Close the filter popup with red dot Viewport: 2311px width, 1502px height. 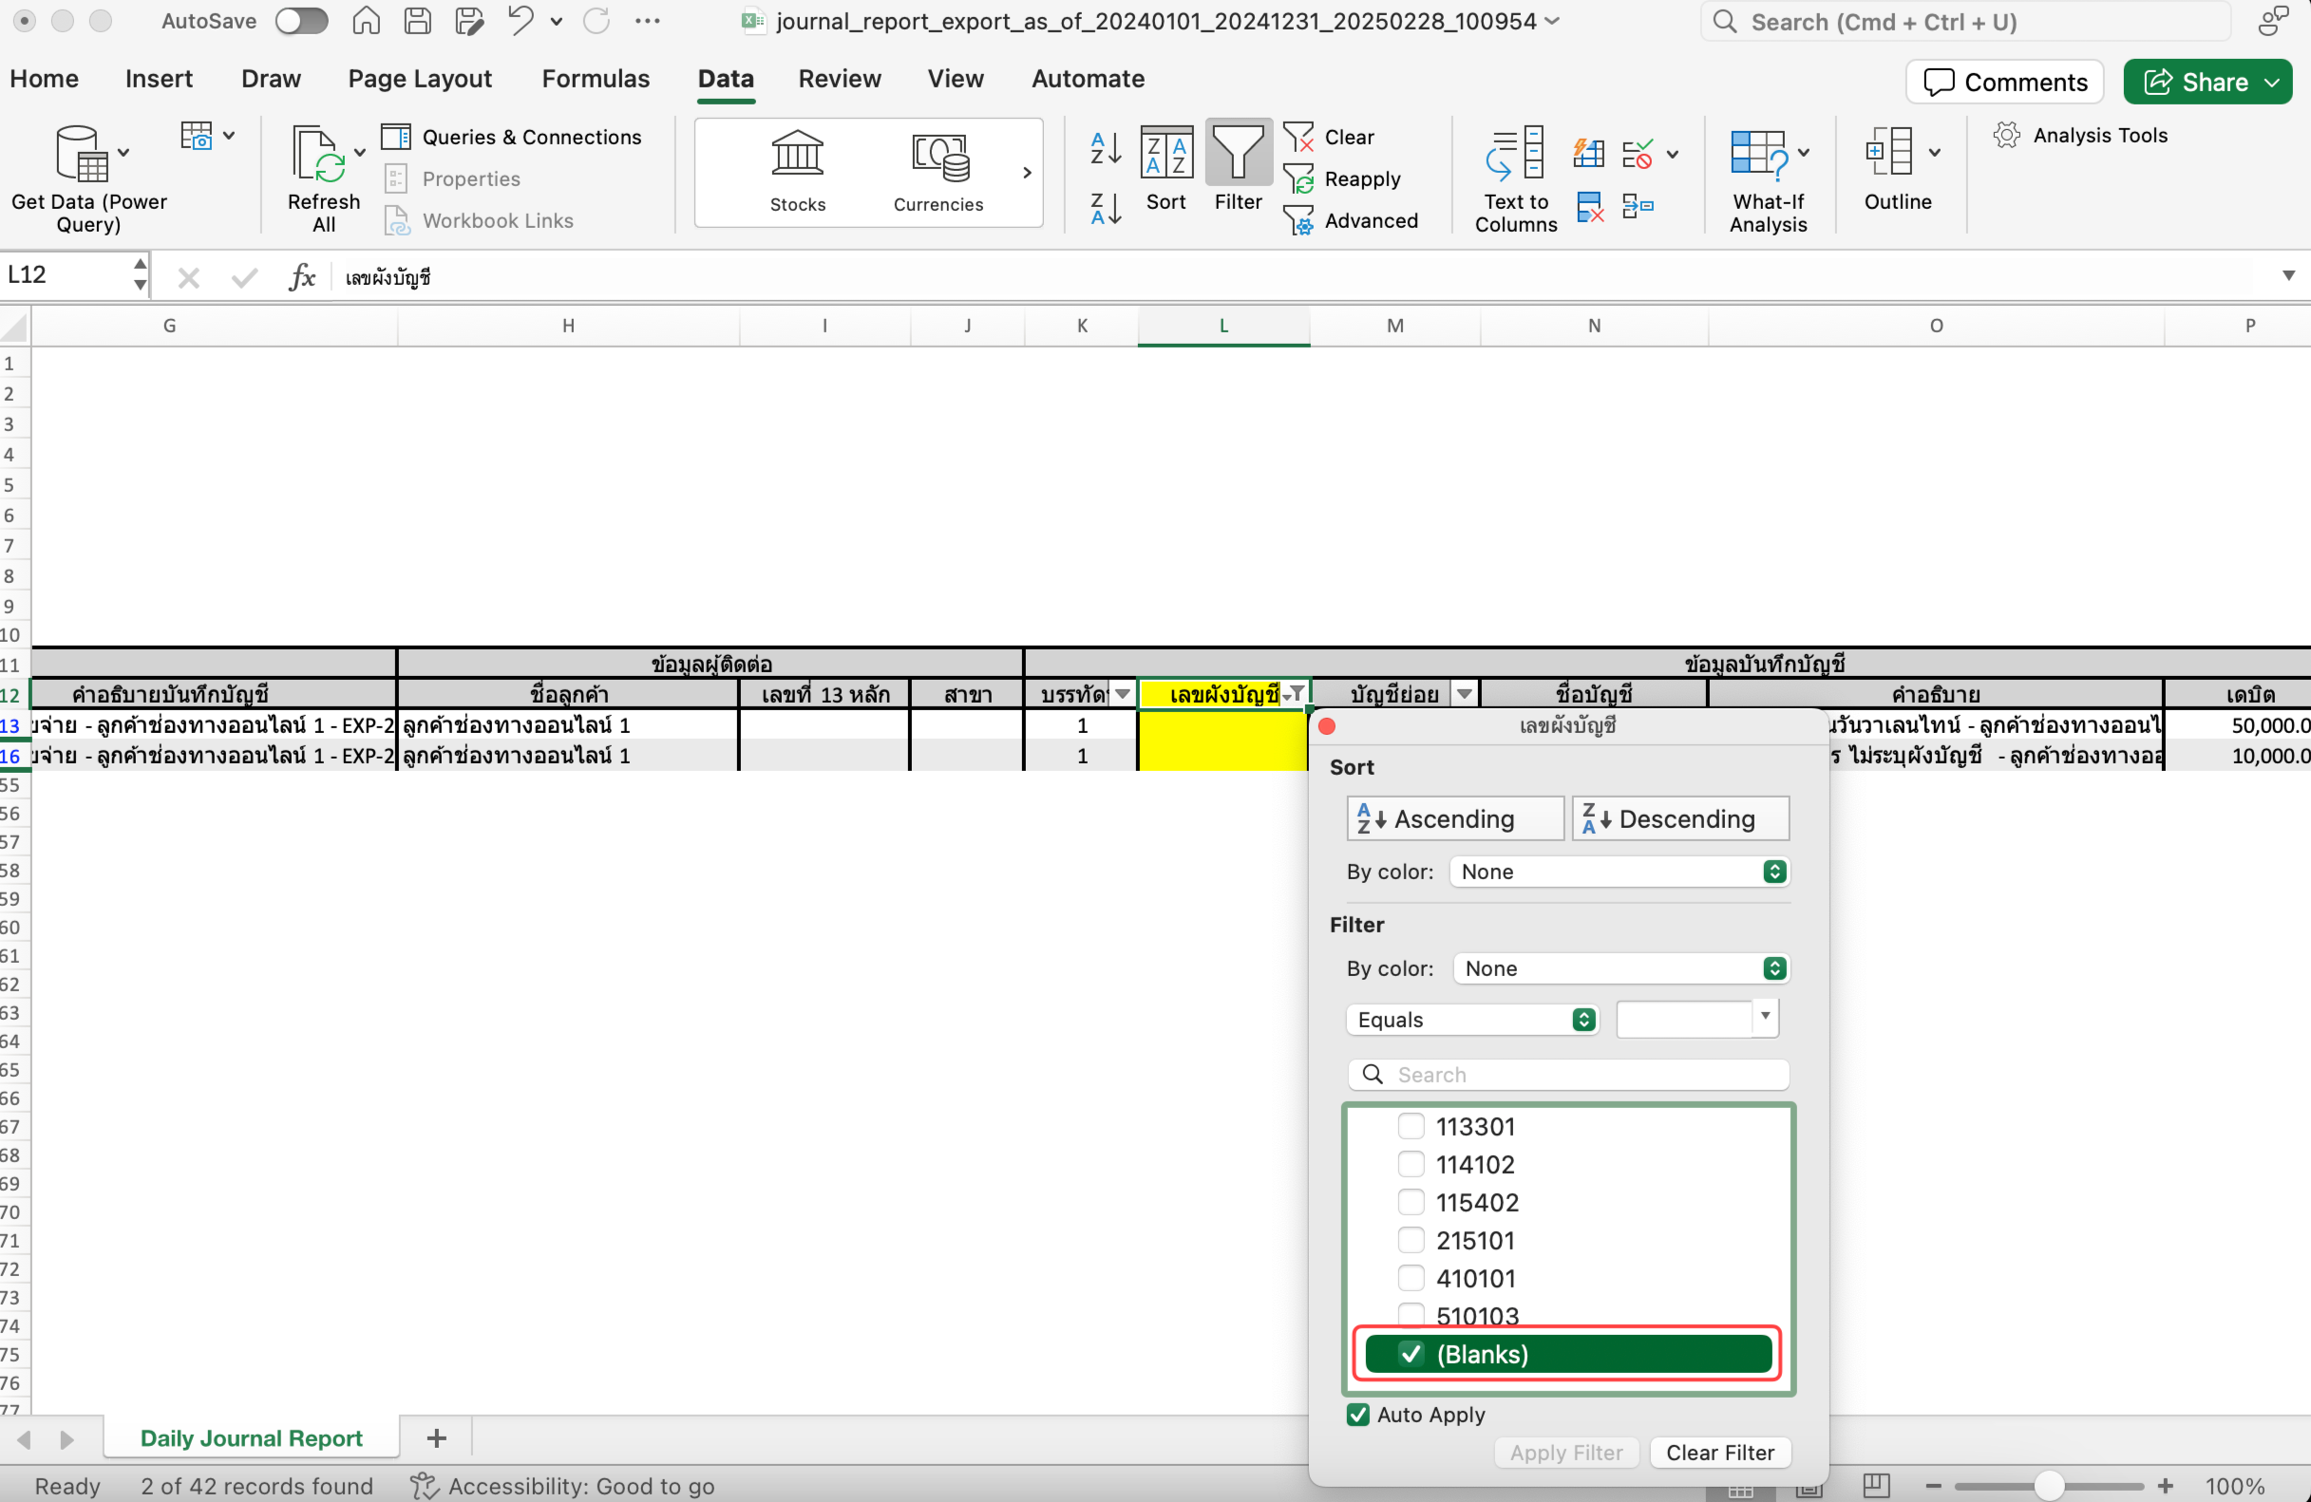click(1326, 724)
